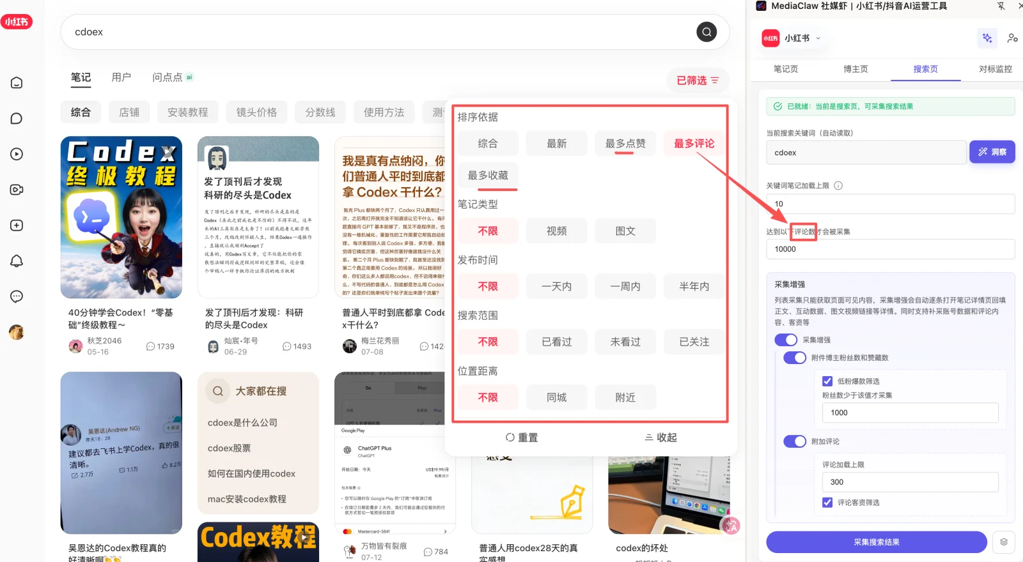Click the AI sparkle icon in MediaClaw header

click(987, 38)
